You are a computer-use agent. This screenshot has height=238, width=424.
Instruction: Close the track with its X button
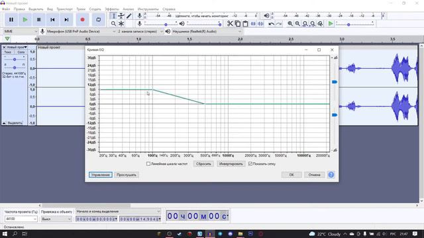[4, 47]
